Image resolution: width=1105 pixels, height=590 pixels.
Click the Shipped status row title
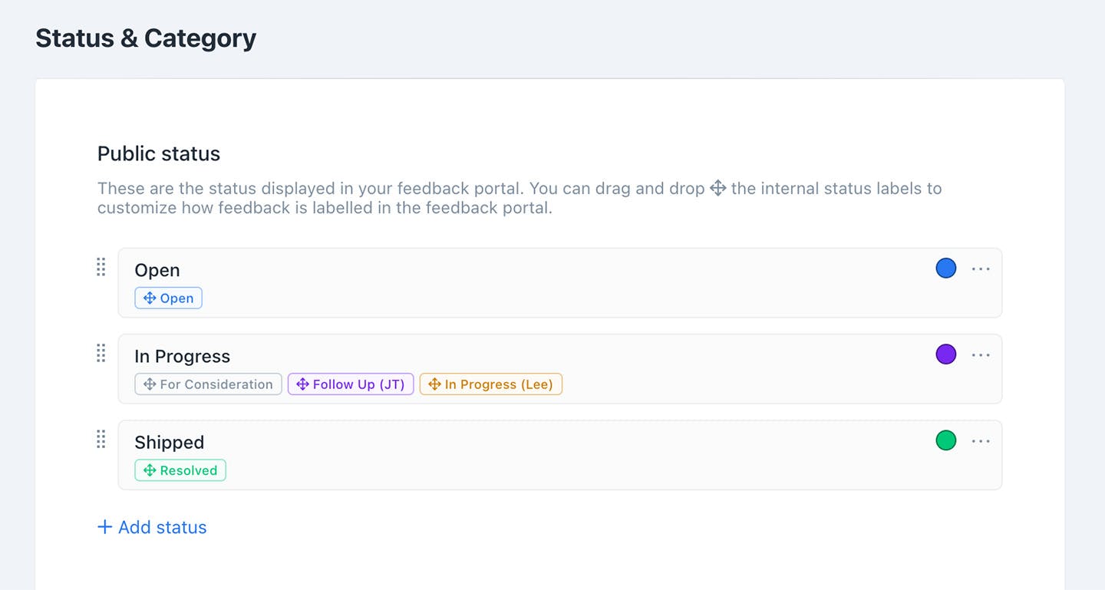click(169, 442)
